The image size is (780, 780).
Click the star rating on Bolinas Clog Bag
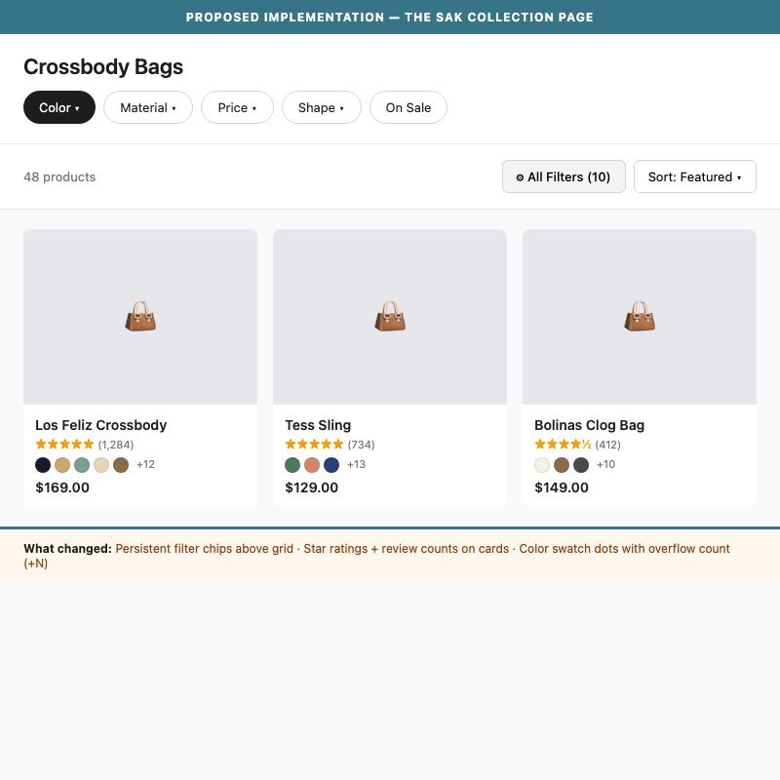(x=564, y=445)
